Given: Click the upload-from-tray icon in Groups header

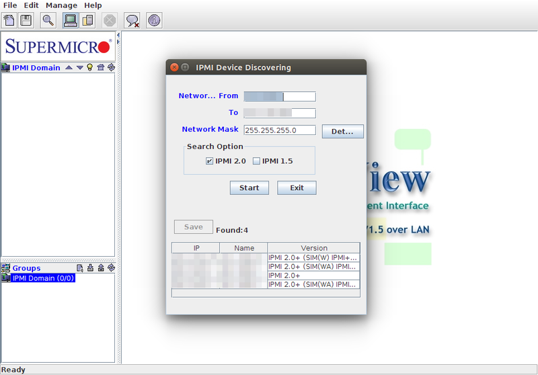Looking at the screenshot, I should tap(101, 267).
